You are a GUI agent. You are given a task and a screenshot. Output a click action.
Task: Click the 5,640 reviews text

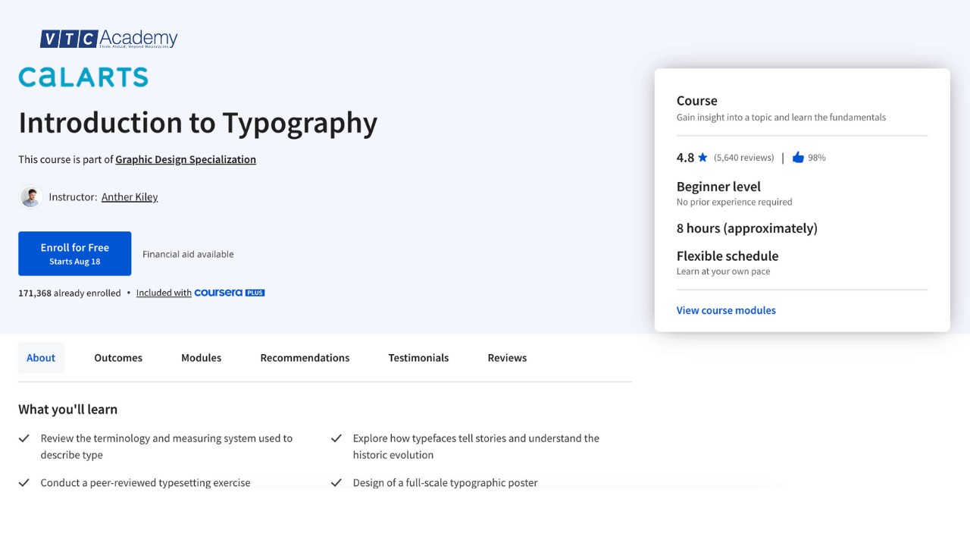(x=743, y=157)
